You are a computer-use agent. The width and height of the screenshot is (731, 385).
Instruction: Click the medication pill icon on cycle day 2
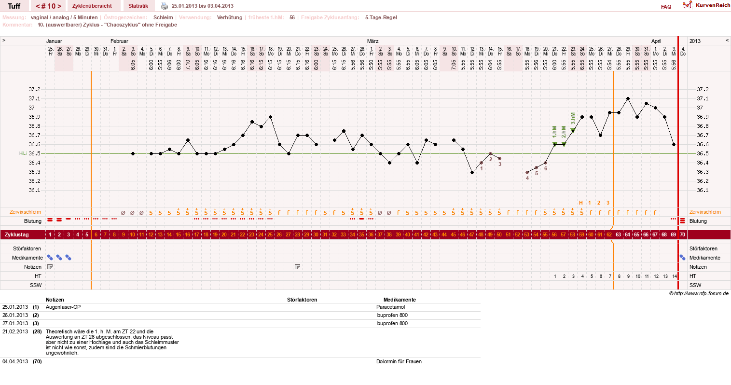(59, 258)
